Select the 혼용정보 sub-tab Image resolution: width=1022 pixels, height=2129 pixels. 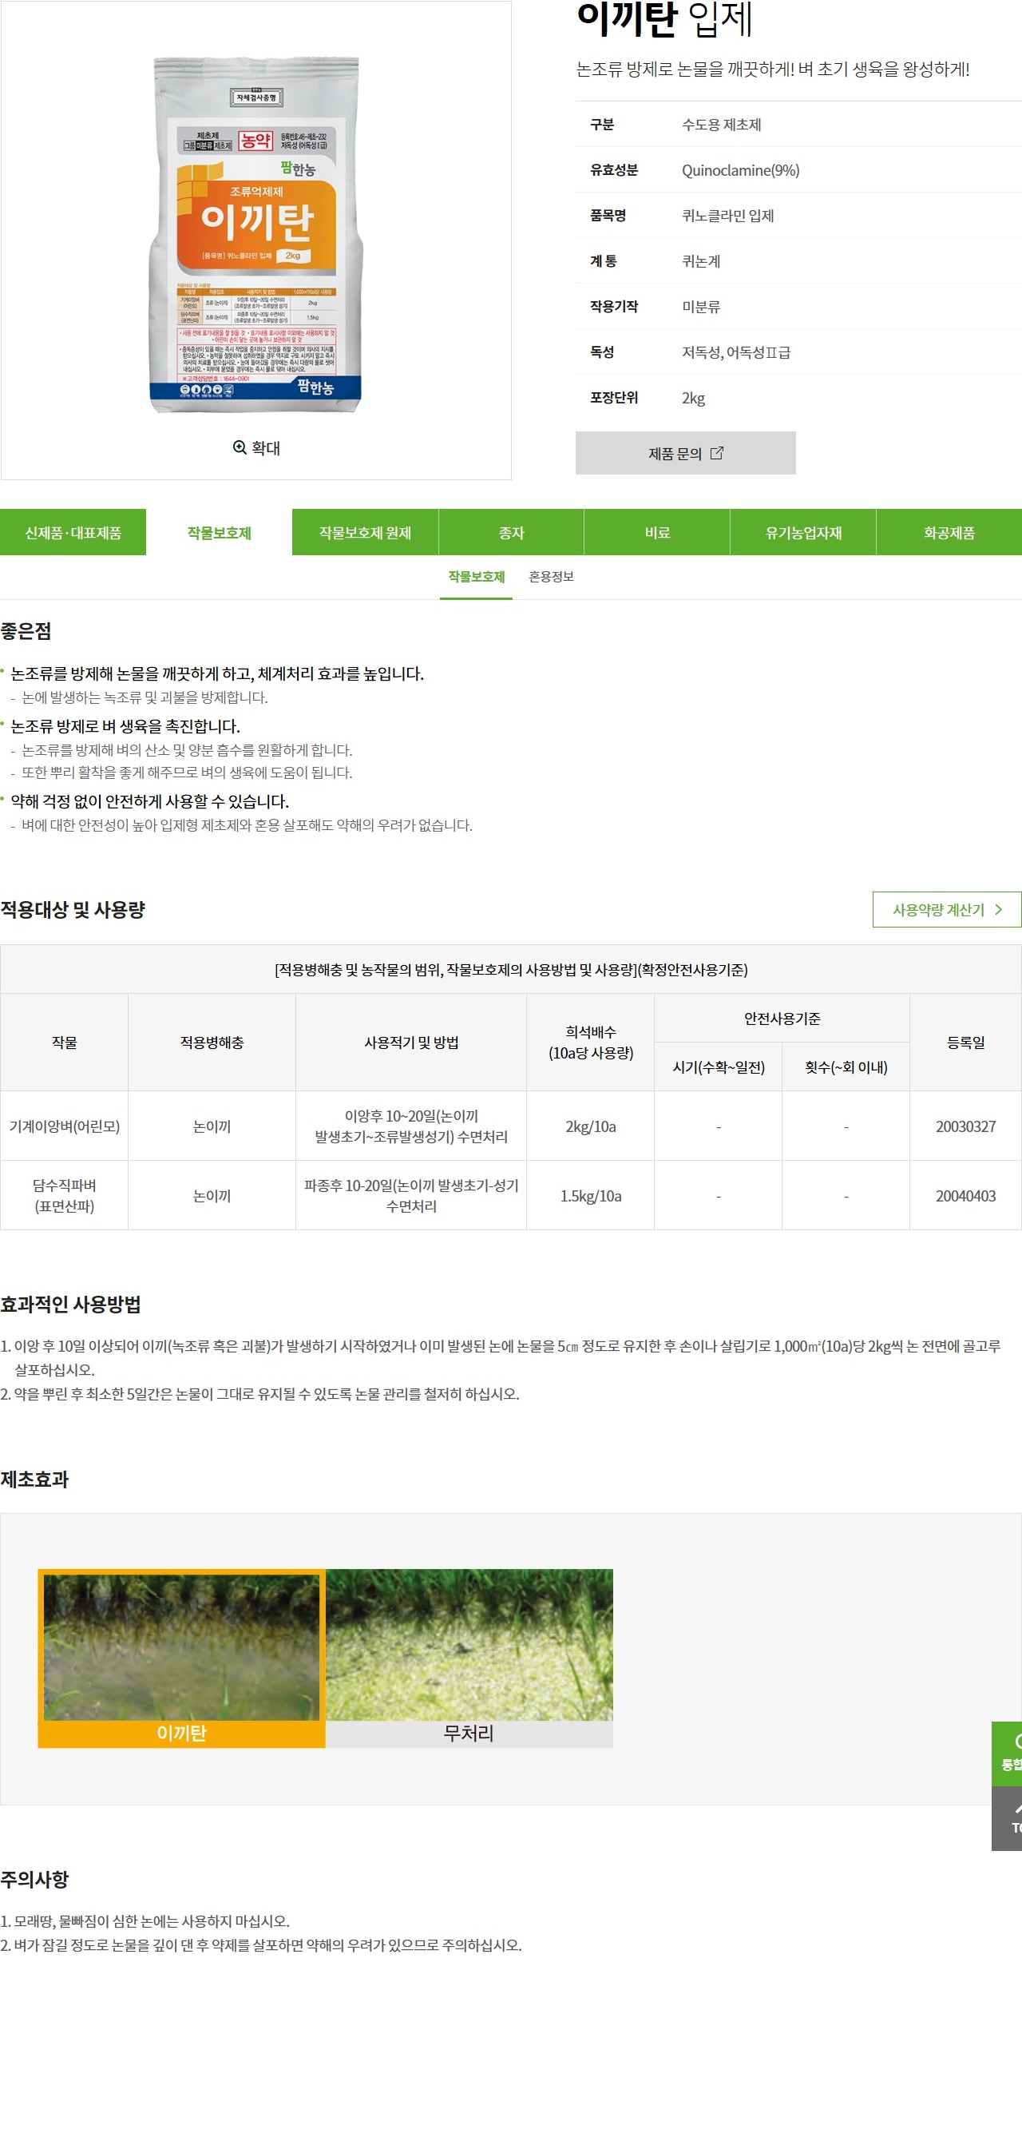pyautogui.click(x=551, y=577)
